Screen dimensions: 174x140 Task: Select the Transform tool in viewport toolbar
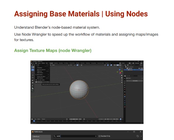[33, 83]
